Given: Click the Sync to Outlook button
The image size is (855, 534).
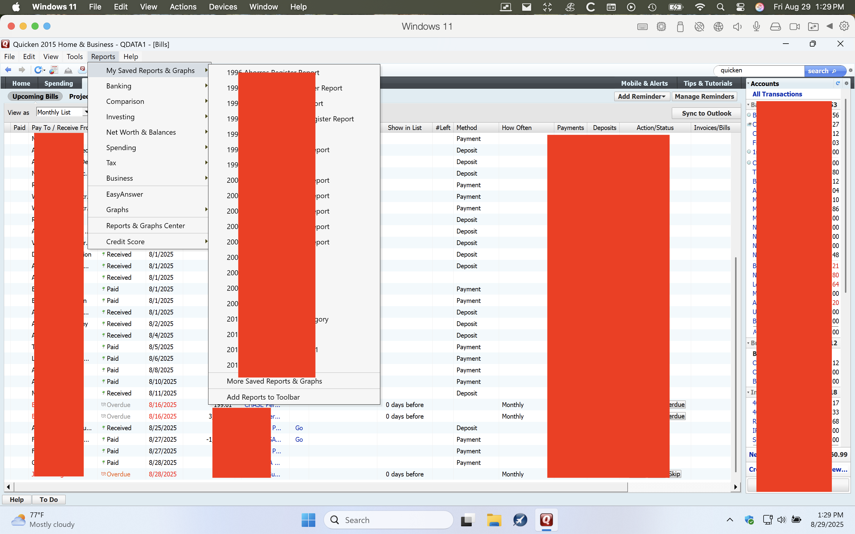Looking at the screenshot, I should click(x=706, y=113).
